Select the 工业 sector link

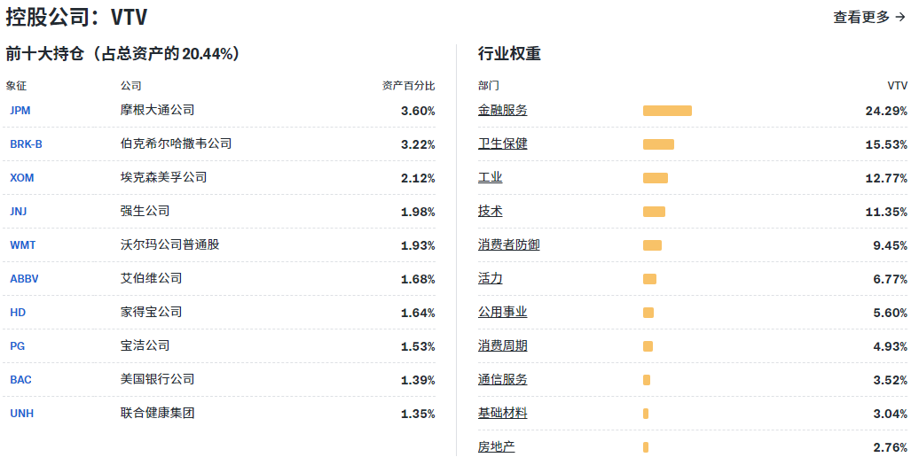pos(490,178)
